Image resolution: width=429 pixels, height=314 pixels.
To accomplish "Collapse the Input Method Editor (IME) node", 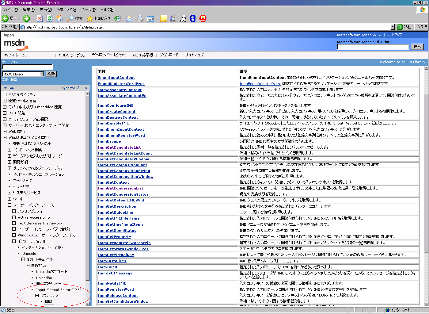I will 32,289.
